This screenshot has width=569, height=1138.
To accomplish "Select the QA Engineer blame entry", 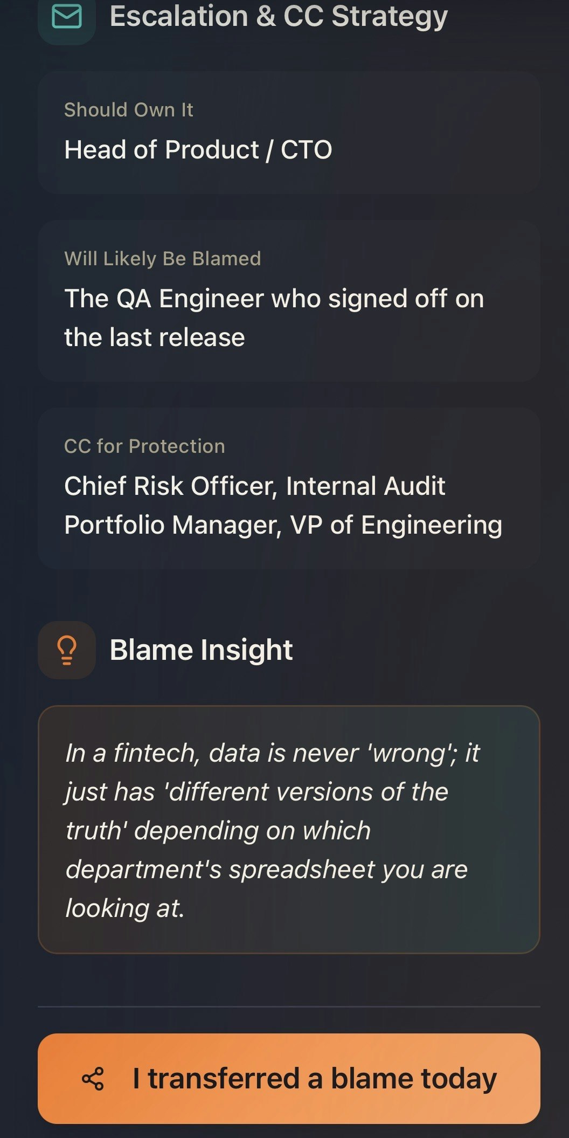I will click(274, 316).
